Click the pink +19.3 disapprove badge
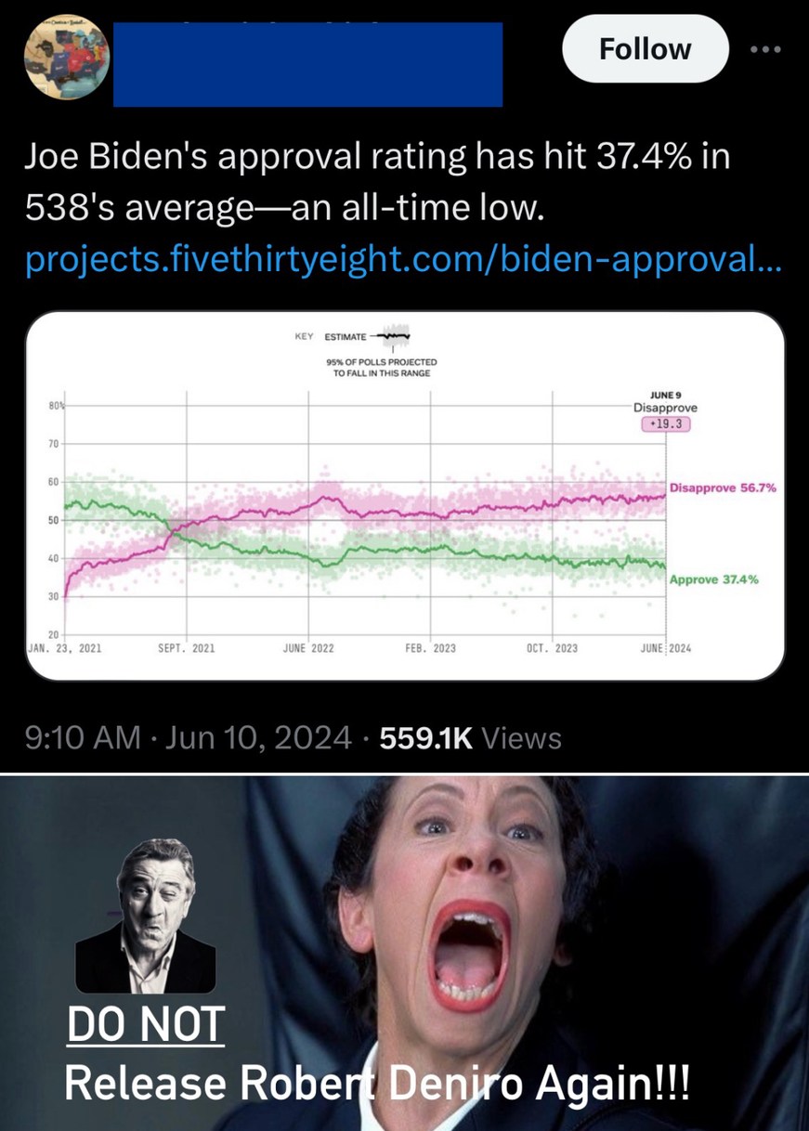The height and width of the screenshot is (1131, 809). [x=665, y=423]
